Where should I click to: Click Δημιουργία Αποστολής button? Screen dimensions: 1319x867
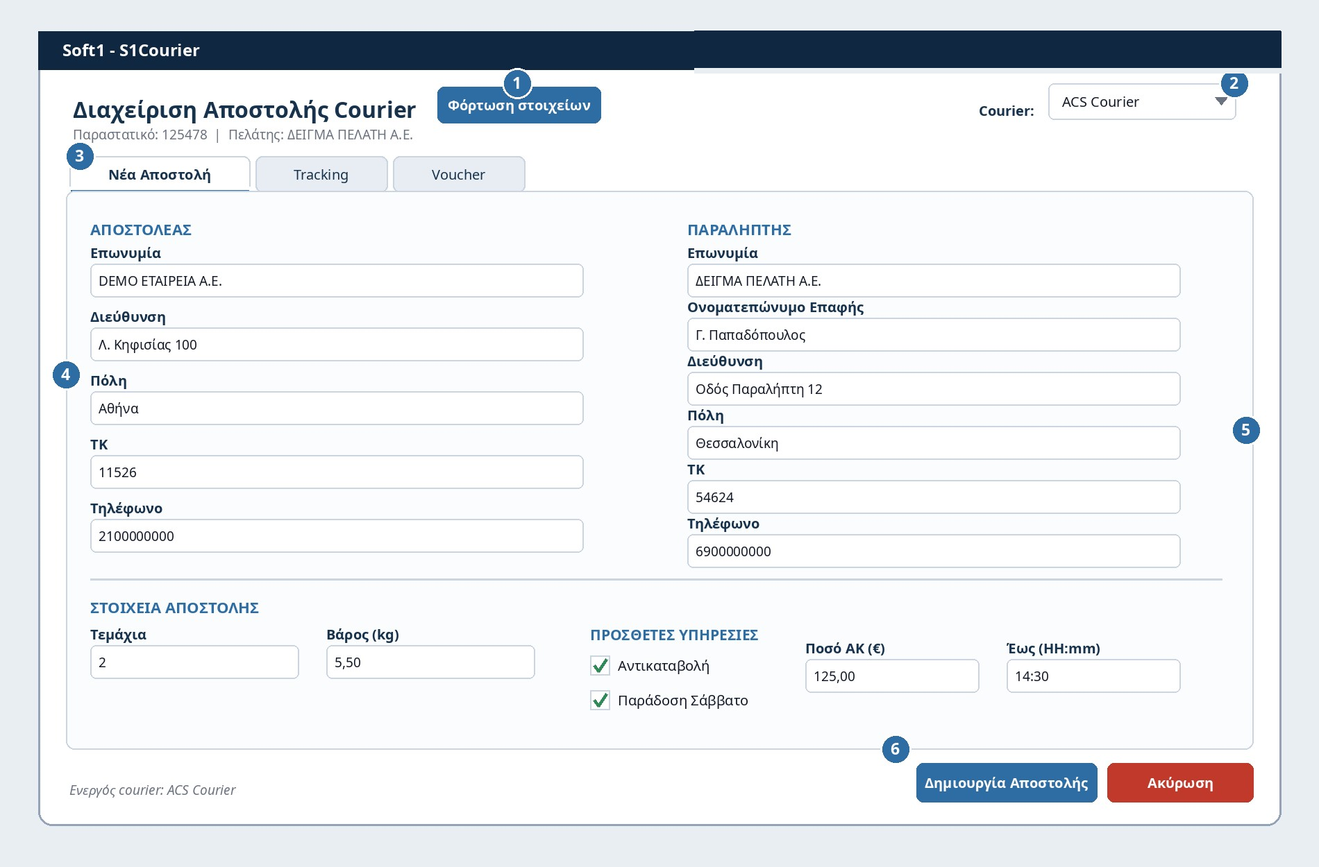click(1007, 783)
